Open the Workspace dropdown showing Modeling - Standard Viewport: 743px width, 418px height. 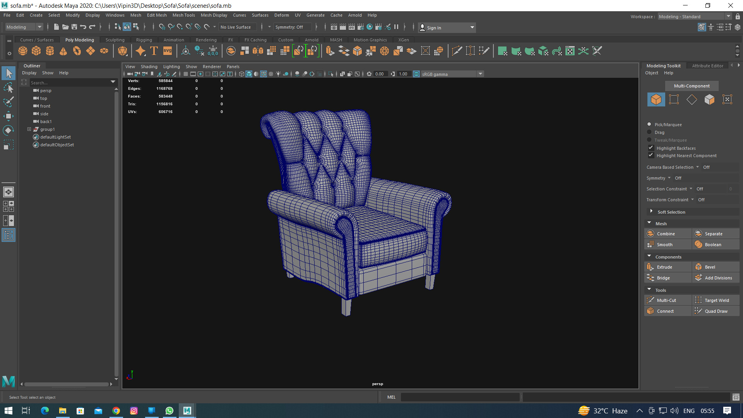coord(729,16)
